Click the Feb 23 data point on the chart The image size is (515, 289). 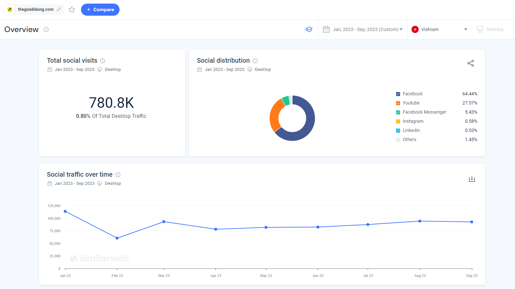click(x=117, y=238)
